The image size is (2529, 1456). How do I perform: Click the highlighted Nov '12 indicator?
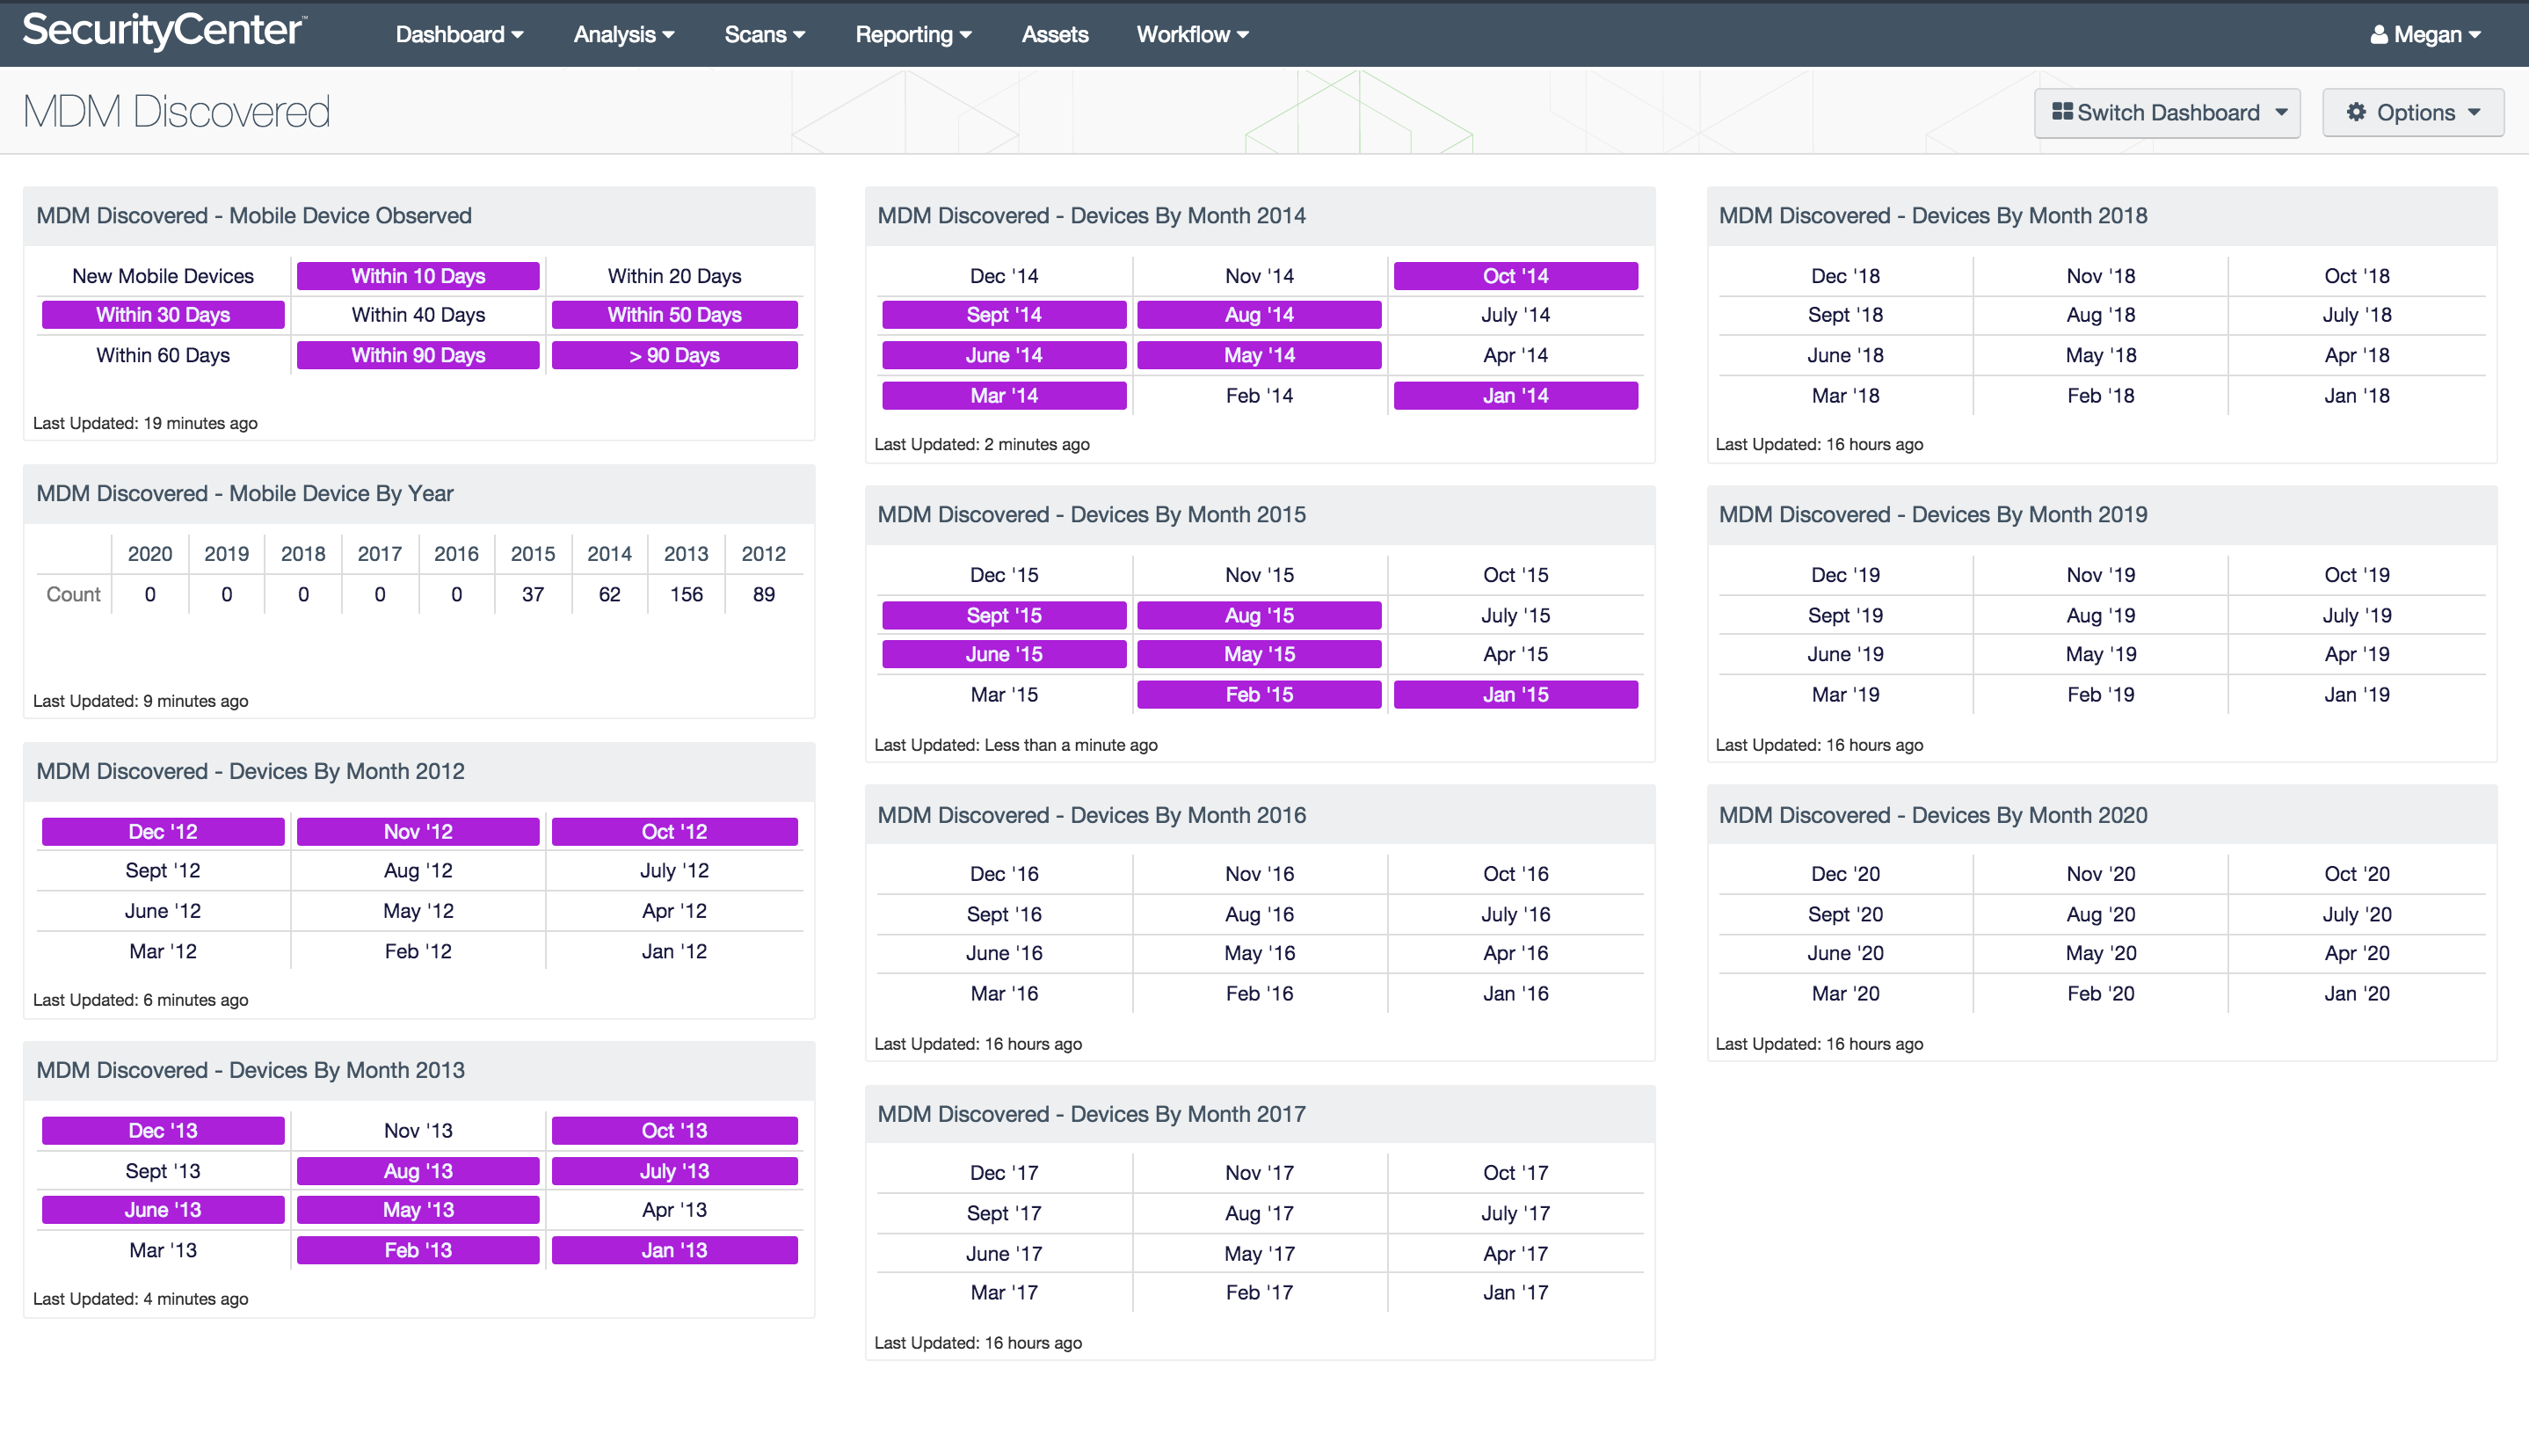418,832
